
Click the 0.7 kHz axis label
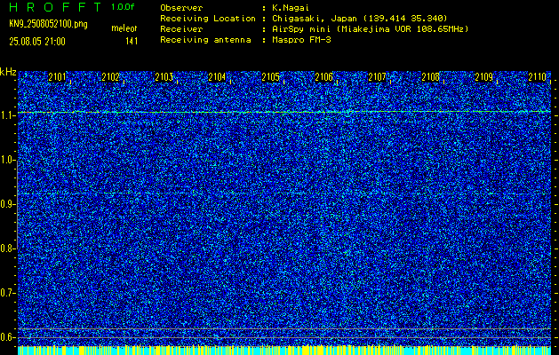[x=6, y=293]
